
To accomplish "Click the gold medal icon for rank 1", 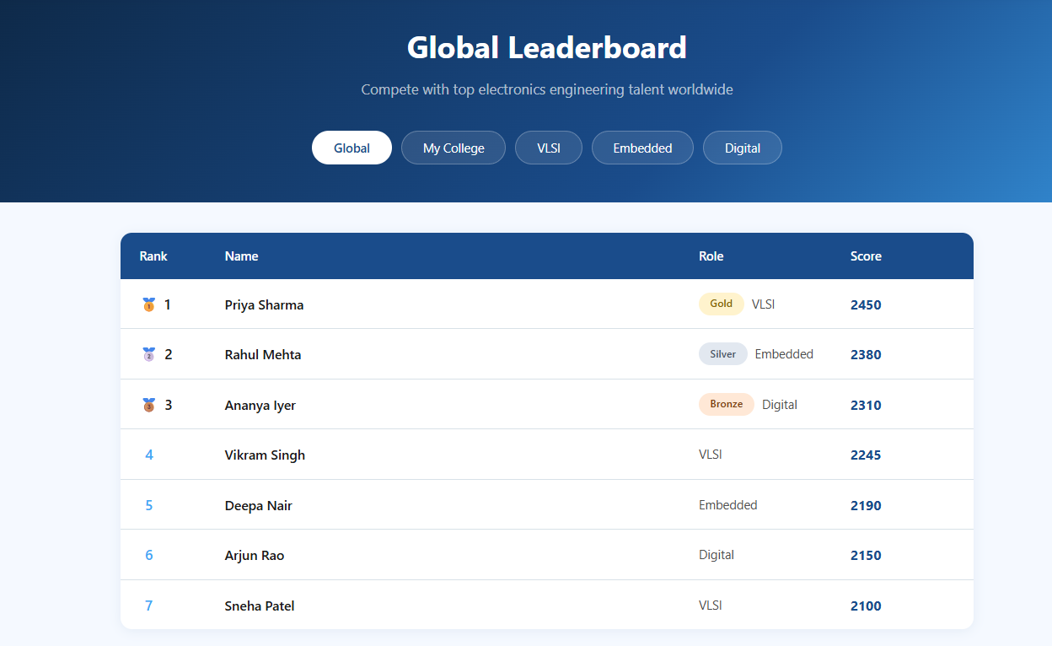I will click(x=149, y=304).
